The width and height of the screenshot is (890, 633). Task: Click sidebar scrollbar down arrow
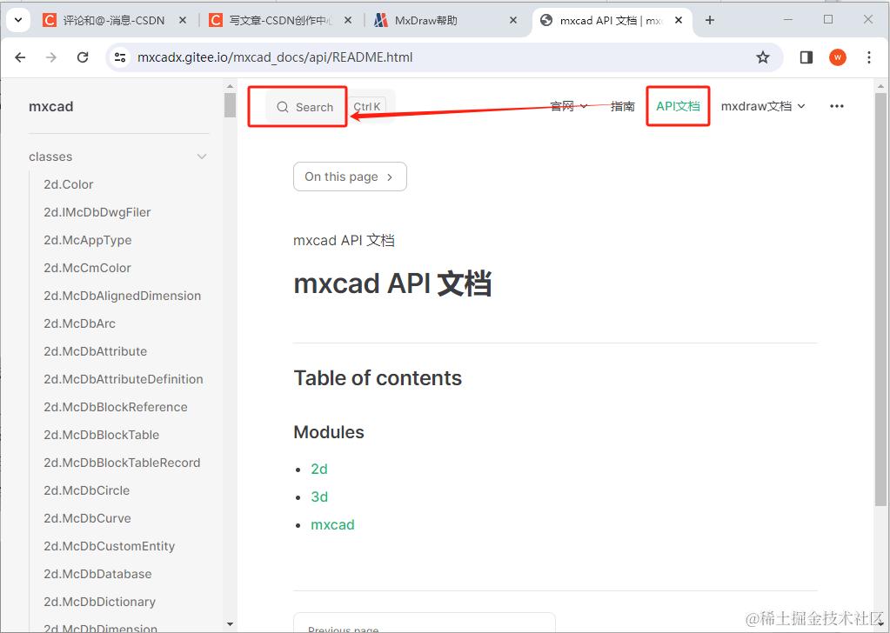(230, 624)
